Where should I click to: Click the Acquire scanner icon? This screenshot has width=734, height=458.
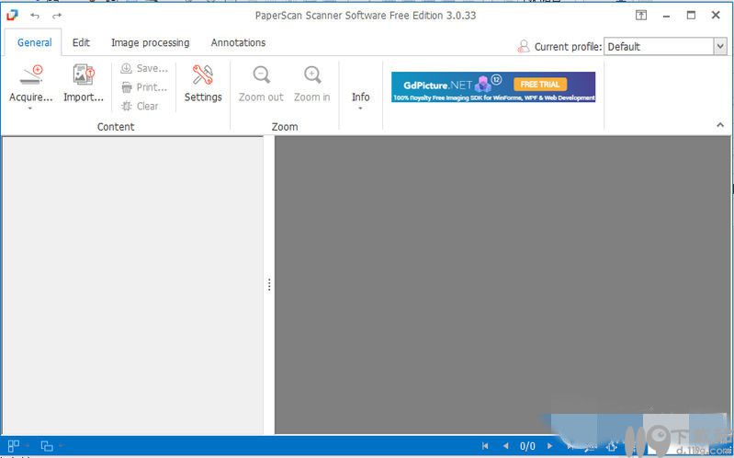click(x=31, y=74)
